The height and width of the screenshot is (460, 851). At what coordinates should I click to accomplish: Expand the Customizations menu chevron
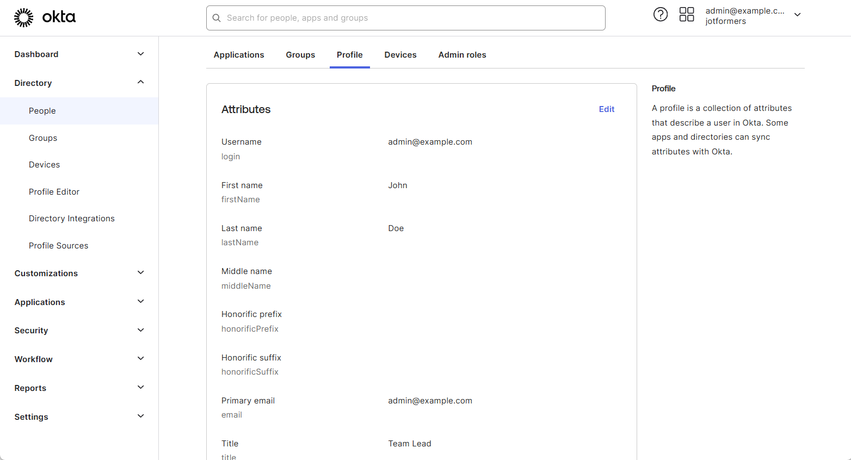click(141, 272)
